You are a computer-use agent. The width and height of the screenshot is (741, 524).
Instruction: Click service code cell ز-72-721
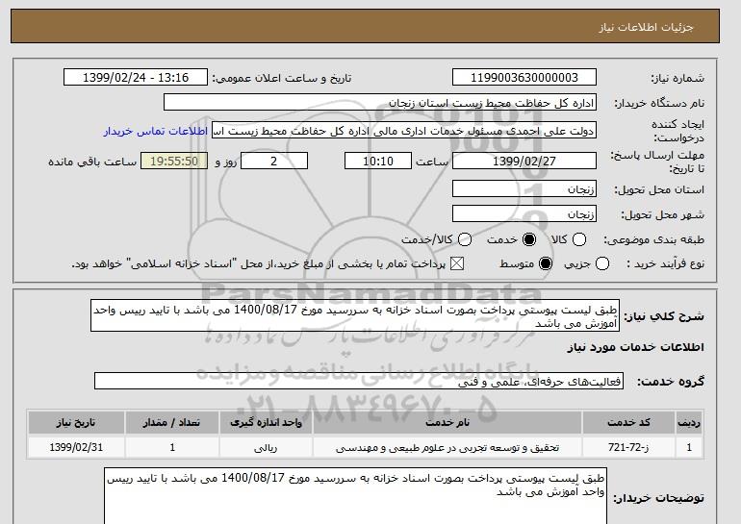tap(628, 447)
